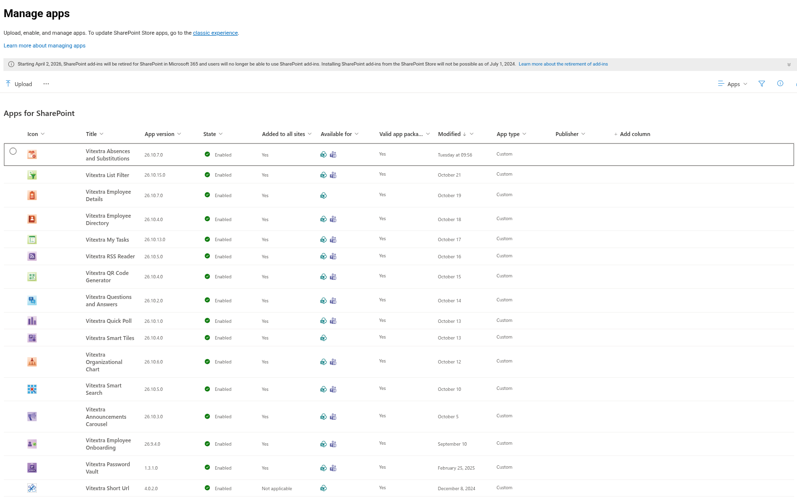
Task: Open the filter pane with funnel icon
Action: [x=761, y=84]
